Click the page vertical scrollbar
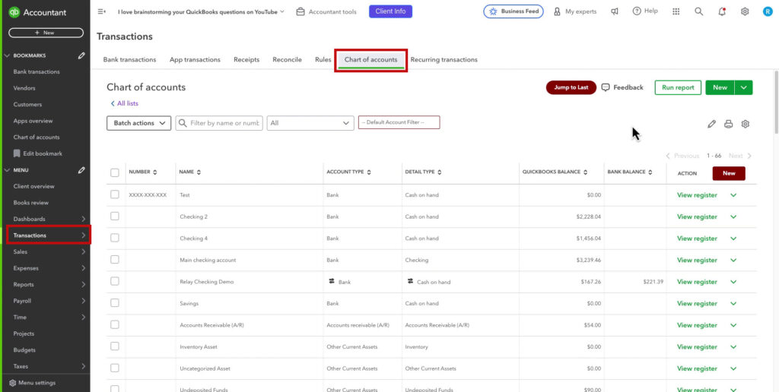Viewport: 779px width, 392px height. pyautogui.click(x=776, y=102)
